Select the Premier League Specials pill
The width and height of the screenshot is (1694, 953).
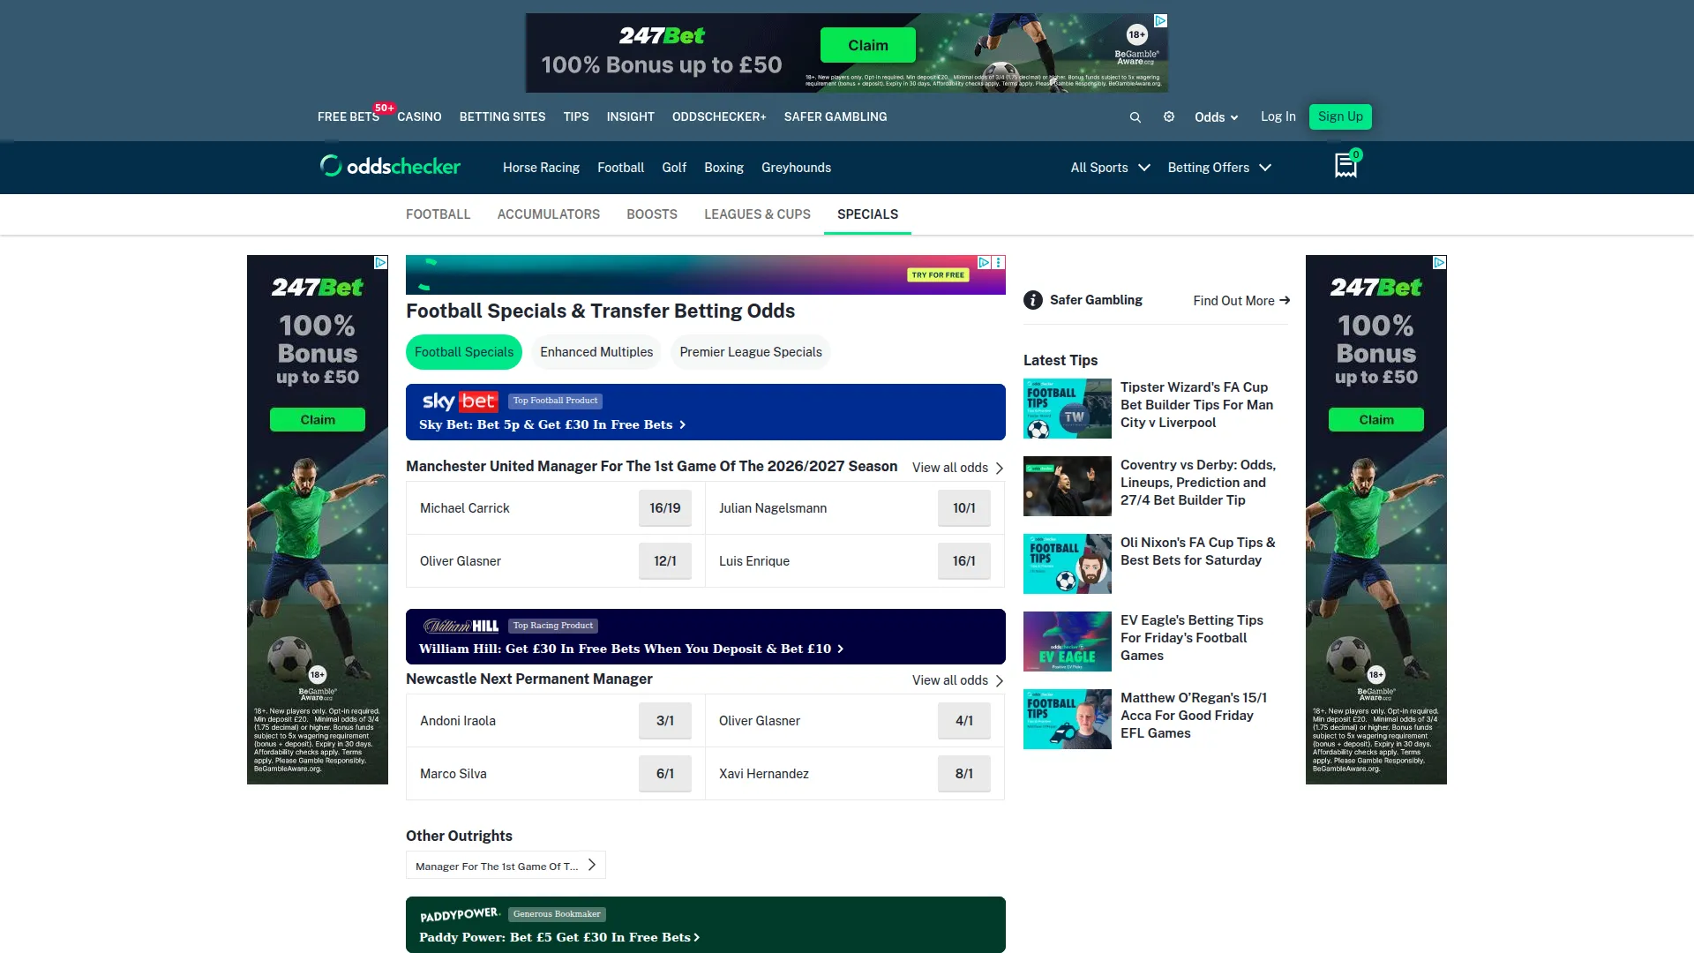click(x=751, y=352)
